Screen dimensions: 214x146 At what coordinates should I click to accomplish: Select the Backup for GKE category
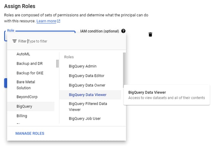(x=30, y=73)
